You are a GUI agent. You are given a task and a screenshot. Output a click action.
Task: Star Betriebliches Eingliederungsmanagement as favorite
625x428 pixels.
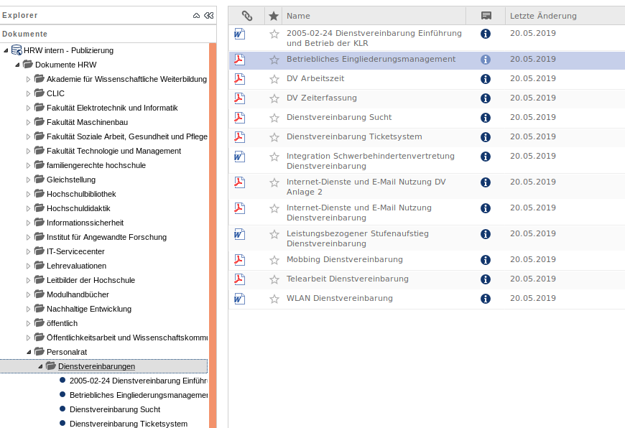click(x=274, y=60)
